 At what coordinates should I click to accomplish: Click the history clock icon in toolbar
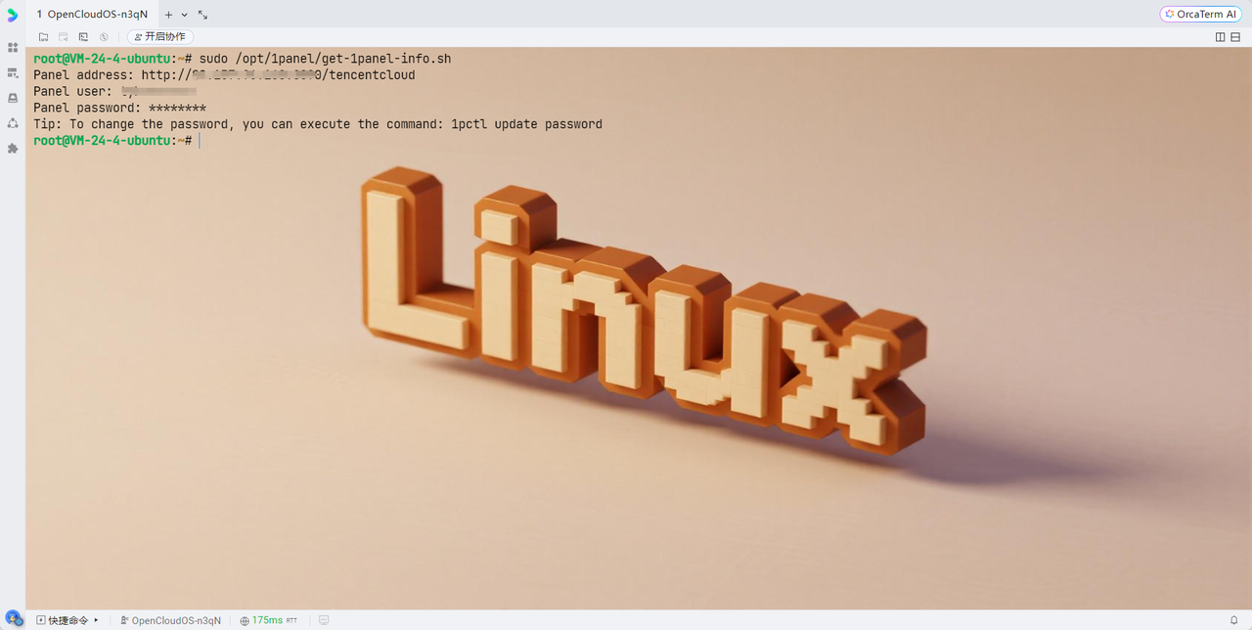(104, 37)
